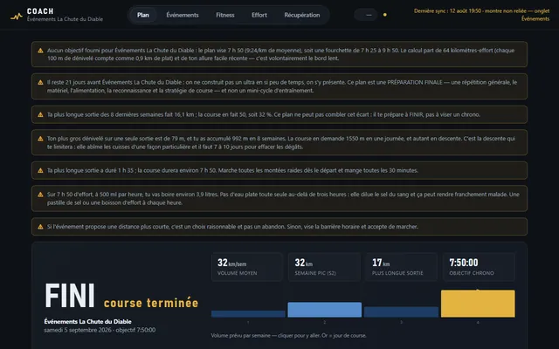
Task: Click the 'PRÉPARATION FINALE' alert text
Action: point(282,86)
